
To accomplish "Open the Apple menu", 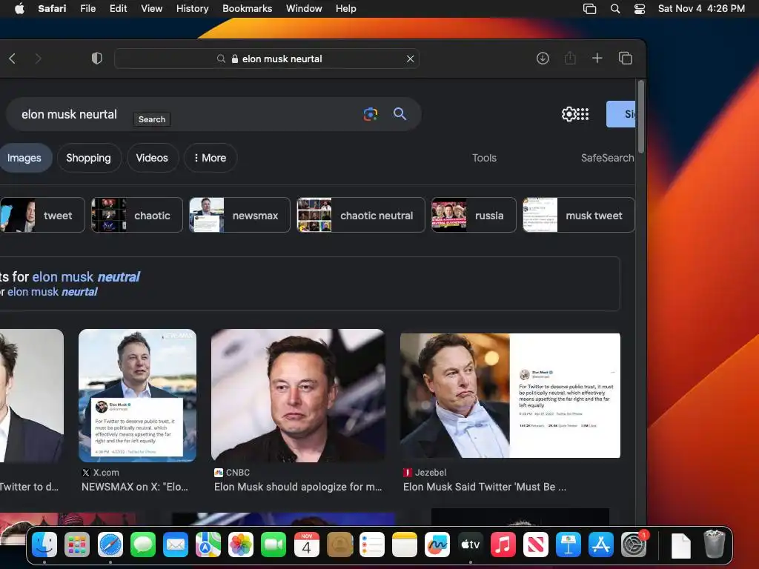I will [x=19, y=8].
